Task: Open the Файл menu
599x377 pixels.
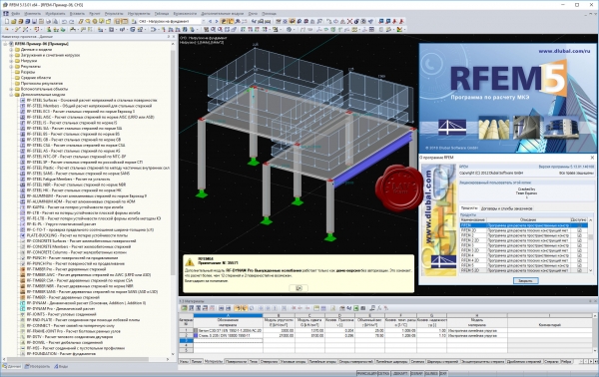Action: [x=15, y=13]
